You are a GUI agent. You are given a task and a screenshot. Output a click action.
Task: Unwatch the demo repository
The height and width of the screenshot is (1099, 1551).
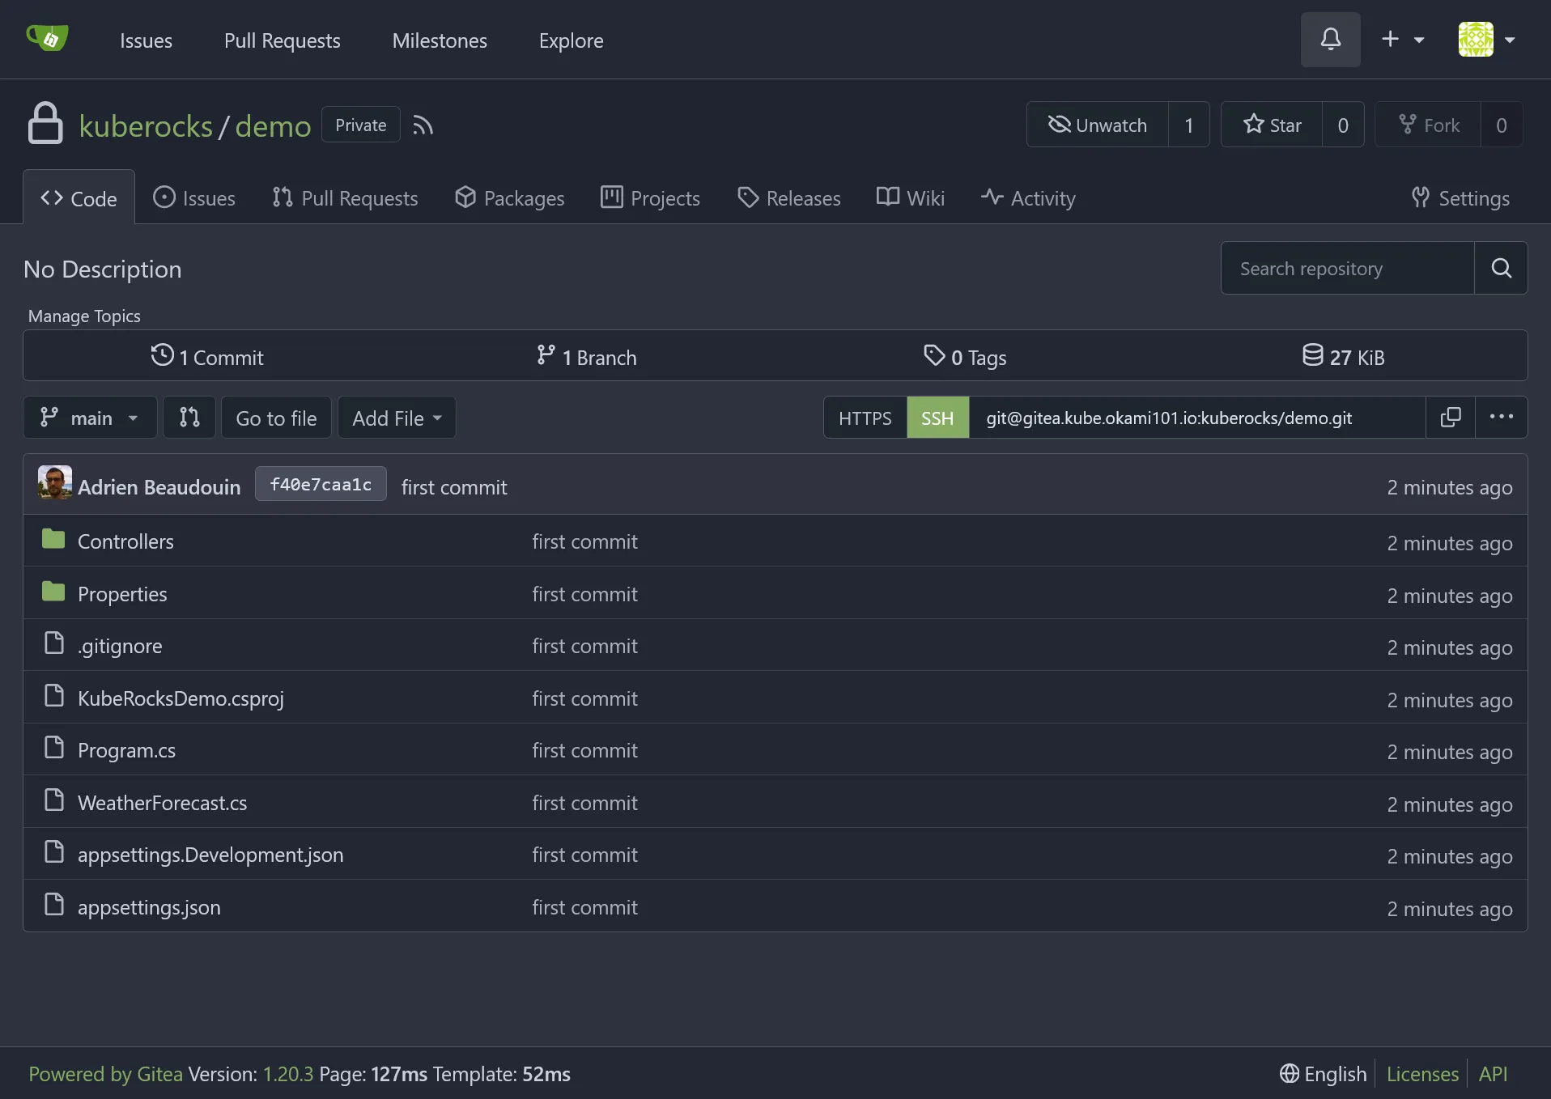point(1098,125)
